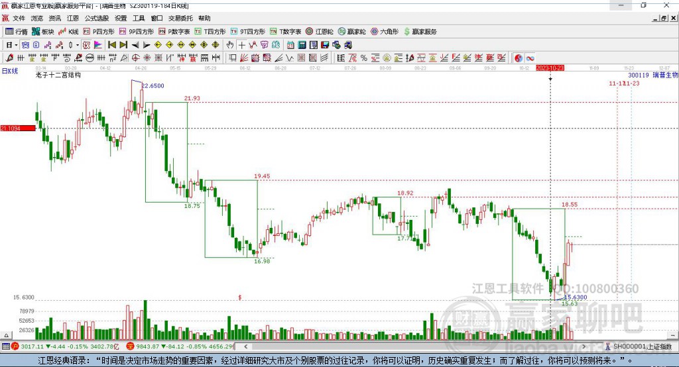Open the T数字表 tool

tap(285, 32)
